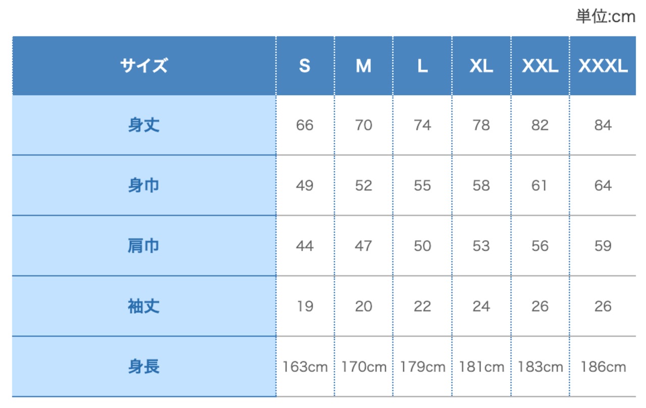The width and height of the screenshot is (646, 408).
Task: Select the XXL size column header
Action: [540, 66]
